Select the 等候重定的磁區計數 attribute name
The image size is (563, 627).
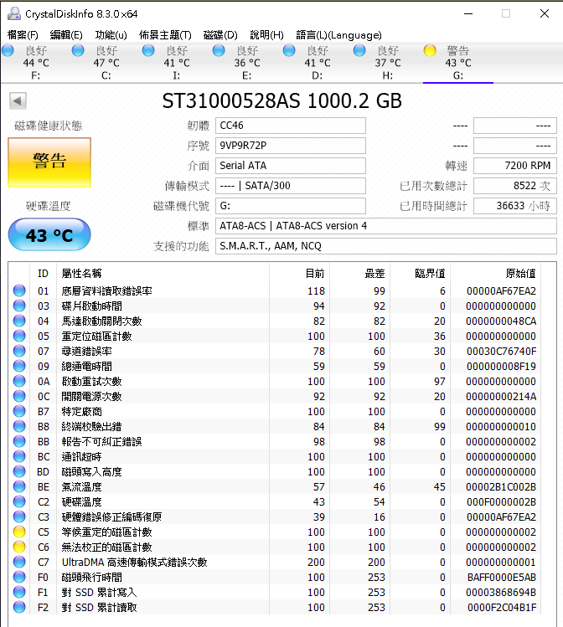pyautogui.click(x=107, y=532)
